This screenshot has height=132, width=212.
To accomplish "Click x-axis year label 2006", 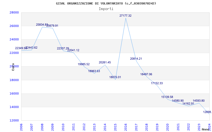I will tap(21, 127).
